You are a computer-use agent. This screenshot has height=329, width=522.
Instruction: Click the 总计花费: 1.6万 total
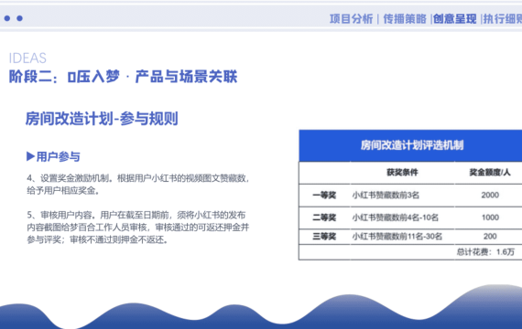click(x=485, y=252)
